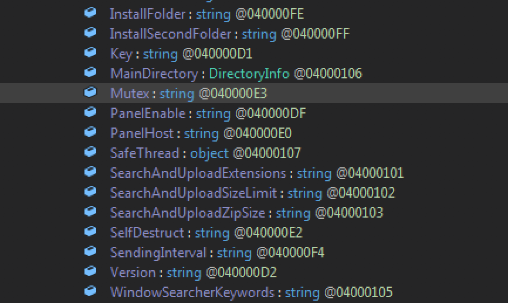Image resolution: width=508 pixels, height=303 pixels.
Task: Open the SearchAndUploadExtensions field
Action: [x=198, y=173]
